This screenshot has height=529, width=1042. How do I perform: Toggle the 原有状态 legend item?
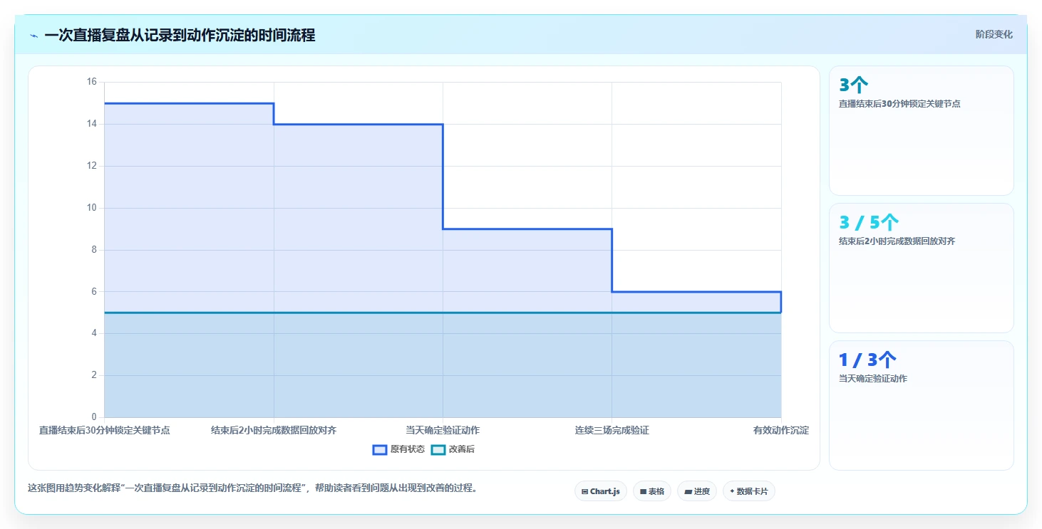398,450
